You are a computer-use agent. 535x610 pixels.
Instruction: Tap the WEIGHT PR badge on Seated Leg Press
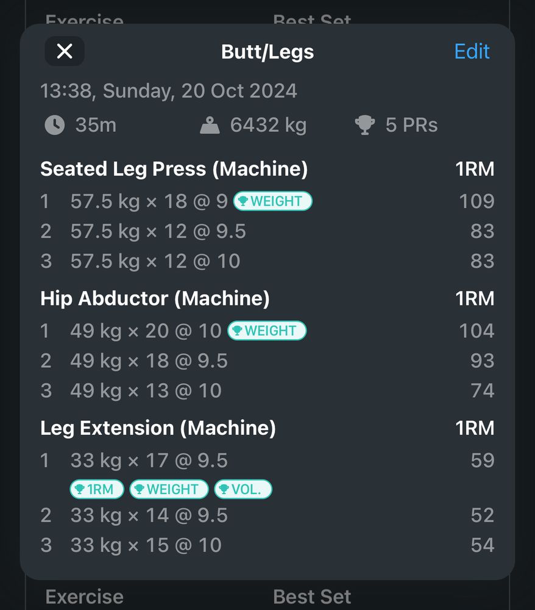[272, 201]
